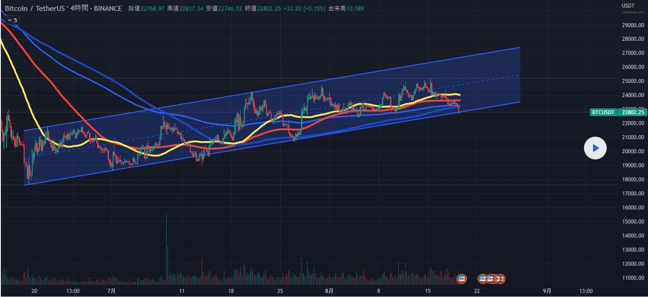Select the 8月 time axis marker
The width and height of the screenshot is (648, 297).
329,291
